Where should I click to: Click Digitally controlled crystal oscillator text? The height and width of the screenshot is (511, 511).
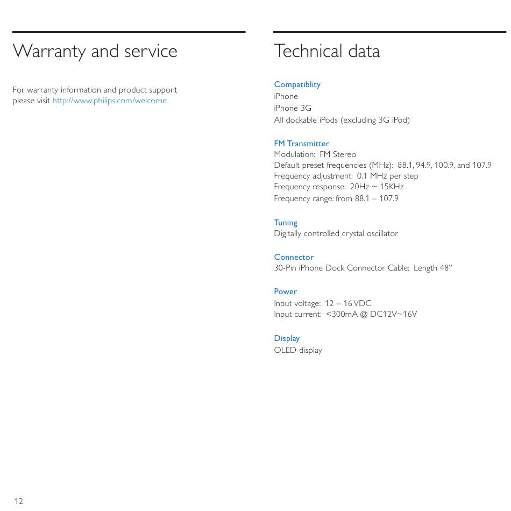pyautogui.click(x=336, y=233)
